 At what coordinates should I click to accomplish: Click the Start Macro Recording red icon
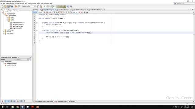pos(79,12)
